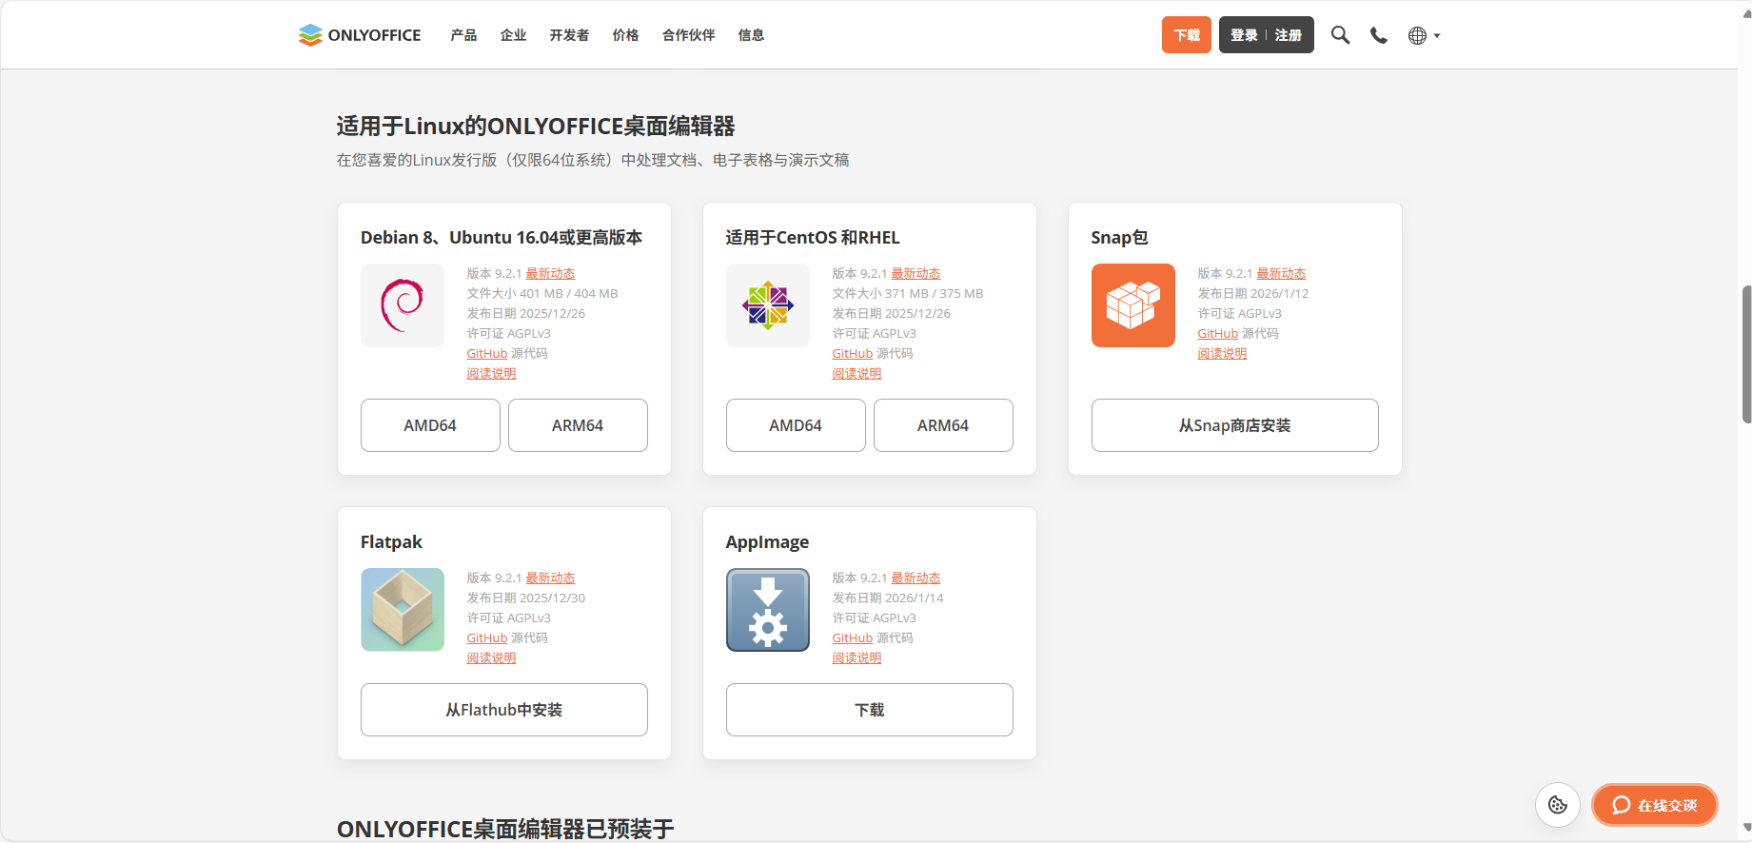Open the globe language selector
Viewport: 1752px width, 843px height.
tap(1424, 35)
